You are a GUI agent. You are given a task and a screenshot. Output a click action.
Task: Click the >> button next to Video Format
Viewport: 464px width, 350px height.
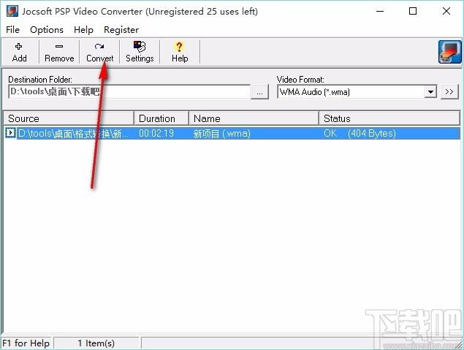coord(449,92)
